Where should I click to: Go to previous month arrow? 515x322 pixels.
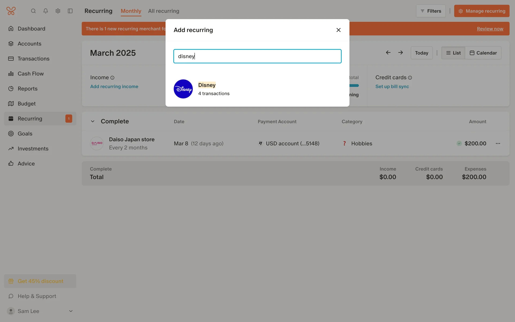[388, 53]
